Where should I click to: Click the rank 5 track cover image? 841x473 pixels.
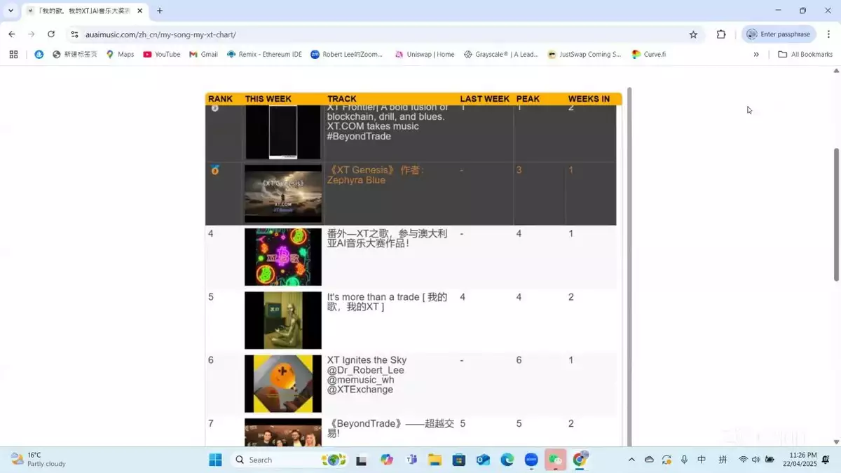click(283, 320)
